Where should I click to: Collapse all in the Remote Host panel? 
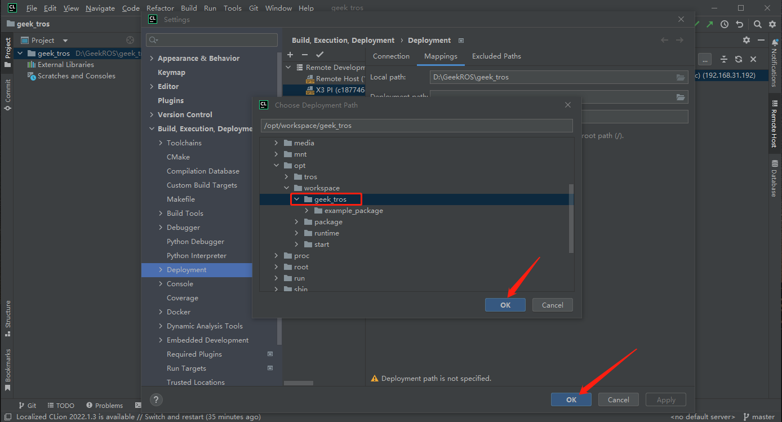[x=725, y=59]
